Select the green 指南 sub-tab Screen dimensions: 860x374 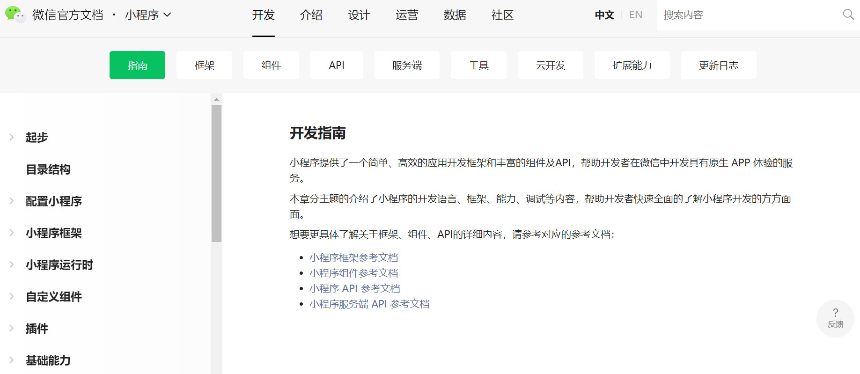point(137,65)
